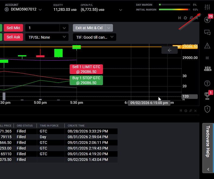Select the order created 09/01/2026 4:19:20 PM
214x179 pixels.
[x=88, y=154]
